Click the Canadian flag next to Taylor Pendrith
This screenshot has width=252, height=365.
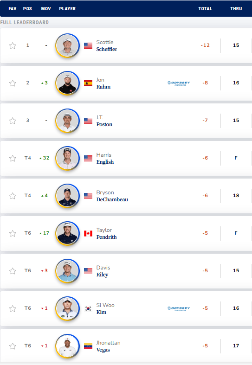(88, 233)
